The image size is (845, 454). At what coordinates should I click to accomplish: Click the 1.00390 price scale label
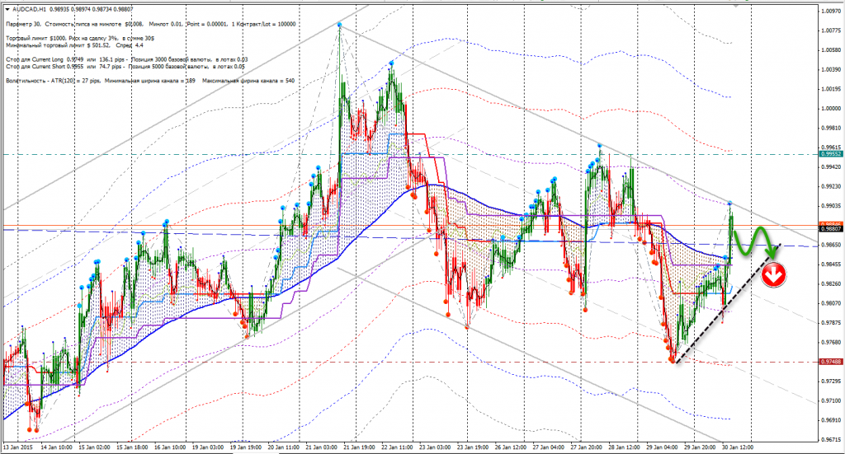pos(830,69)
